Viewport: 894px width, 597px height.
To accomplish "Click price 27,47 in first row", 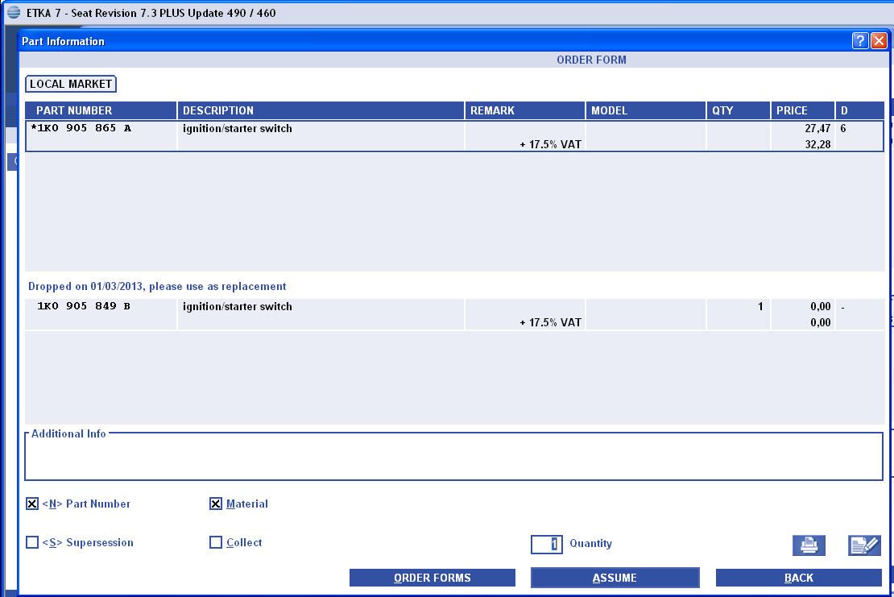I will (x=817, y=128).
